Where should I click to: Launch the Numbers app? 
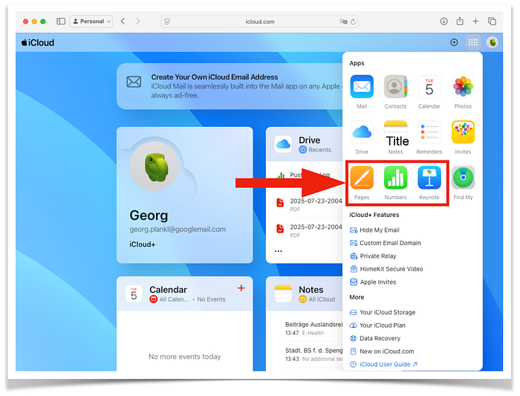[x=395, y=178]
